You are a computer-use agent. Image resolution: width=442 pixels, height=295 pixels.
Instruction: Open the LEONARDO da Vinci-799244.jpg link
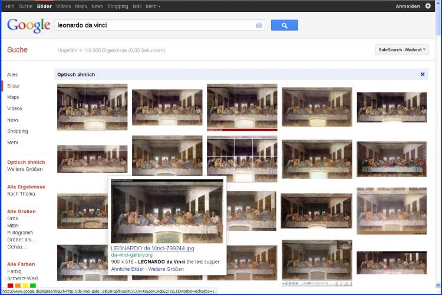point(152,248)
